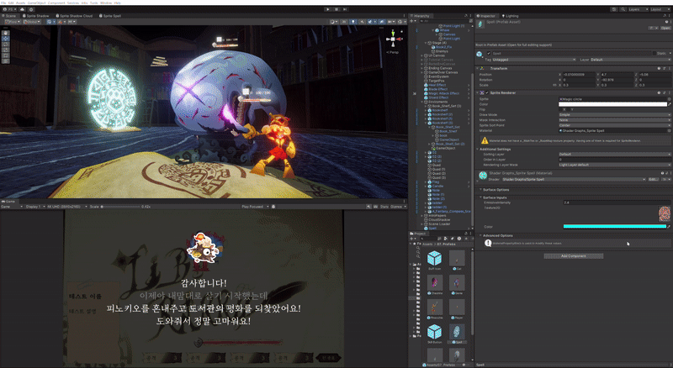Select the Spell prefab thumbnail in Project
Screen dimensions: 673x368
pyautogui.click(x=457, y=332)
